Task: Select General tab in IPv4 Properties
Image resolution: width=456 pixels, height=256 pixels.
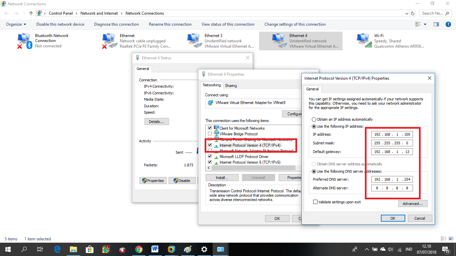Action: coord(312,89)
